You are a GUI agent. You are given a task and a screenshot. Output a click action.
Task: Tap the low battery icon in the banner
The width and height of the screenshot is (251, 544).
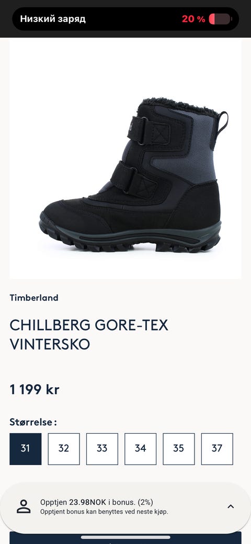221,19
